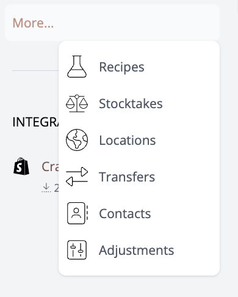Click the divider line above the integrations section
This screenshot has width=238, height=297.
pyautogui.click(x=35, y=71)
